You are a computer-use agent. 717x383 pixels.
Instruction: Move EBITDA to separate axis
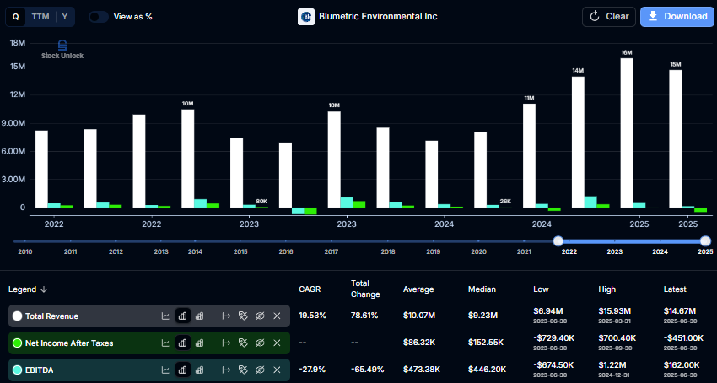pos(226,370)
